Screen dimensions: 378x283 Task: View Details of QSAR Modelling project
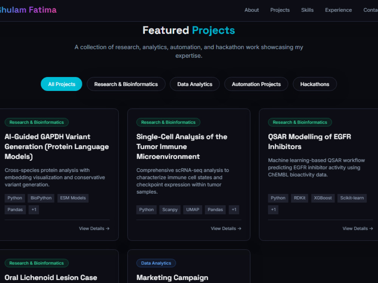pos(358,229)
